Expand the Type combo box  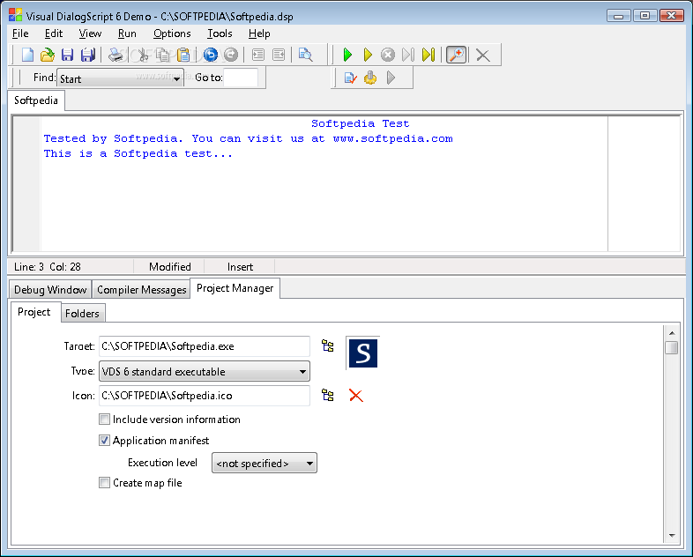205,372
